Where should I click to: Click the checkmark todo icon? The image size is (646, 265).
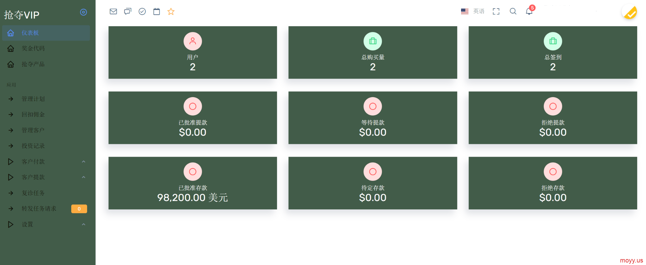click(142, 12)
